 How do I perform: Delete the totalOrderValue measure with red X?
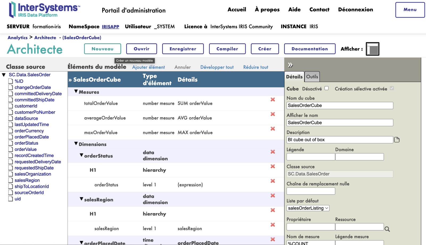tap(273, 100)
